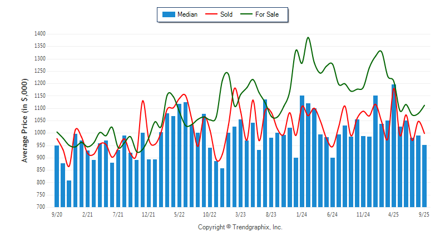Click the 5/22 x-axis date label
This screenshot has height=241, width=445.
pos(179,214)
